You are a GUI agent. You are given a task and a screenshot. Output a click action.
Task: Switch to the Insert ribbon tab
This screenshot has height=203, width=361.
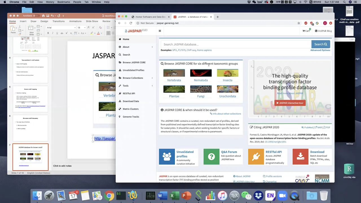click(x=23, y=21)
